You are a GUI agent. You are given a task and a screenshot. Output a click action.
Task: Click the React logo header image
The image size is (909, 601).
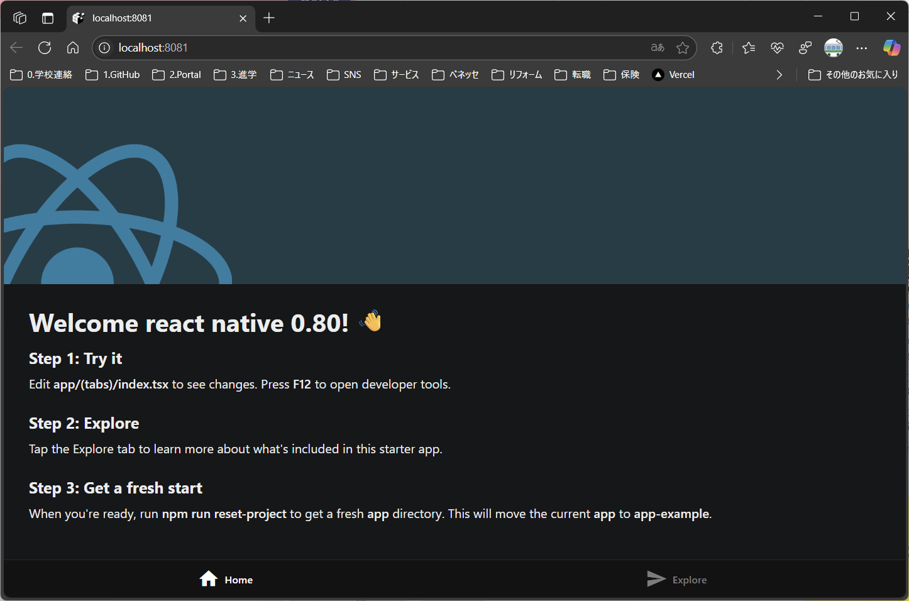point(118,214)
